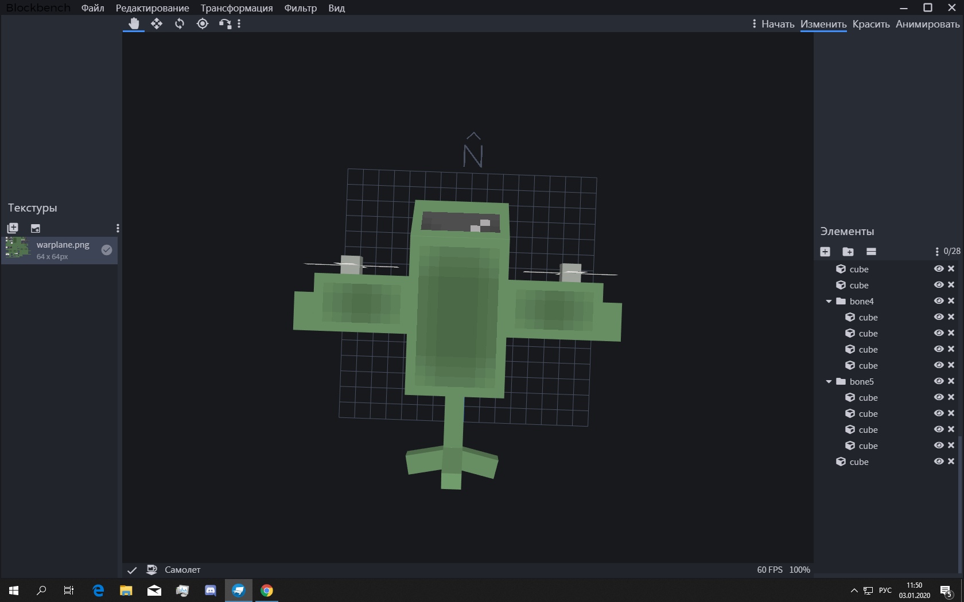Select the Pivot tool
The height and width of the screenshot is (602, 964).
coord(203,24)
